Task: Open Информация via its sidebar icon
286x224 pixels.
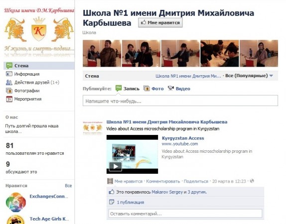Action: tap(9, 74)
